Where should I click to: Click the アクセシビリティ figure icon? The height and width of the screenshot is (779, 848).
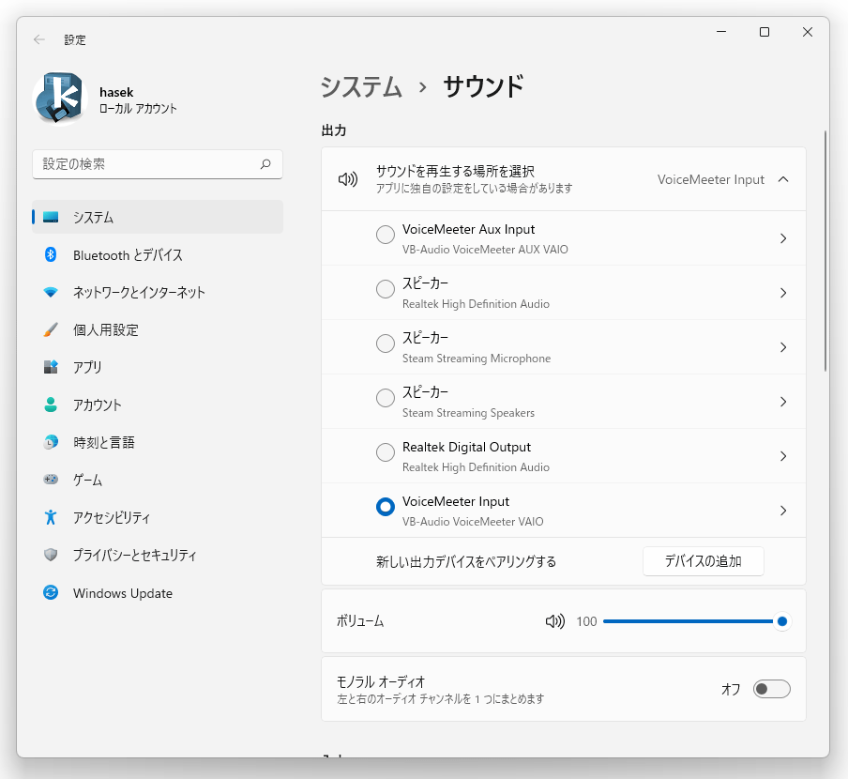coord(51,517)
